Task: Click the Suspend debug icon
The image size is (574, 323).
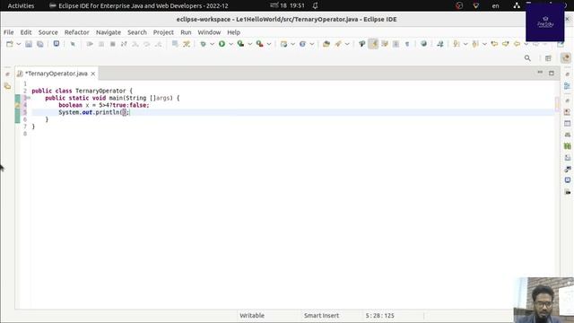Action: coord(101,44)
